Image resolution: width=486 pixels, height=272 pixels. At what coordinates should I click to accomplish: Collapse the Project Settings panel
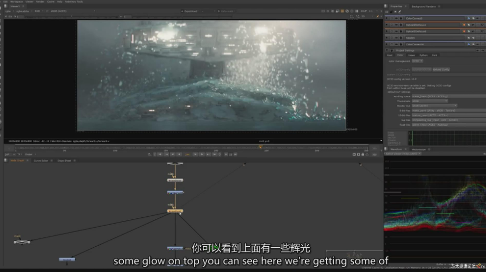(386, 51)
